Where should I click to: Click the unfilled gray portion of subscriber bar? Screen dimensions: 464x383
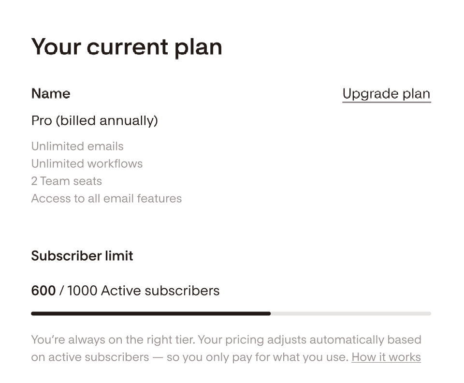[350, 313]
